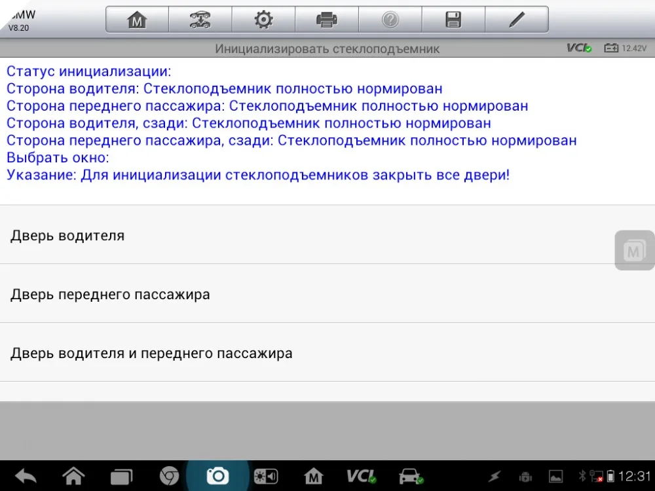Tap MaxiSys home icon in bottom bar
This screenshot has height=491, width=655.
click(x=314, y=476)
